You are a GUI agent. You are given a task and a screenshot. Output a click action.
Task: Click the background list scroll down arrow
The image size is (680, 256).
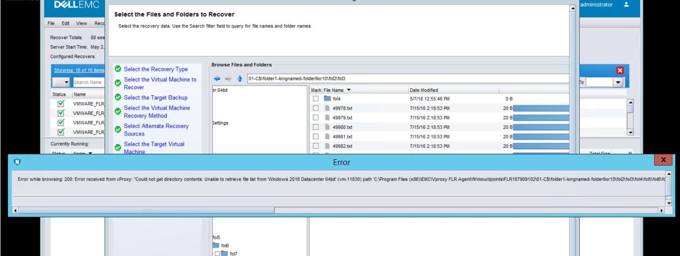click(630, 132)
